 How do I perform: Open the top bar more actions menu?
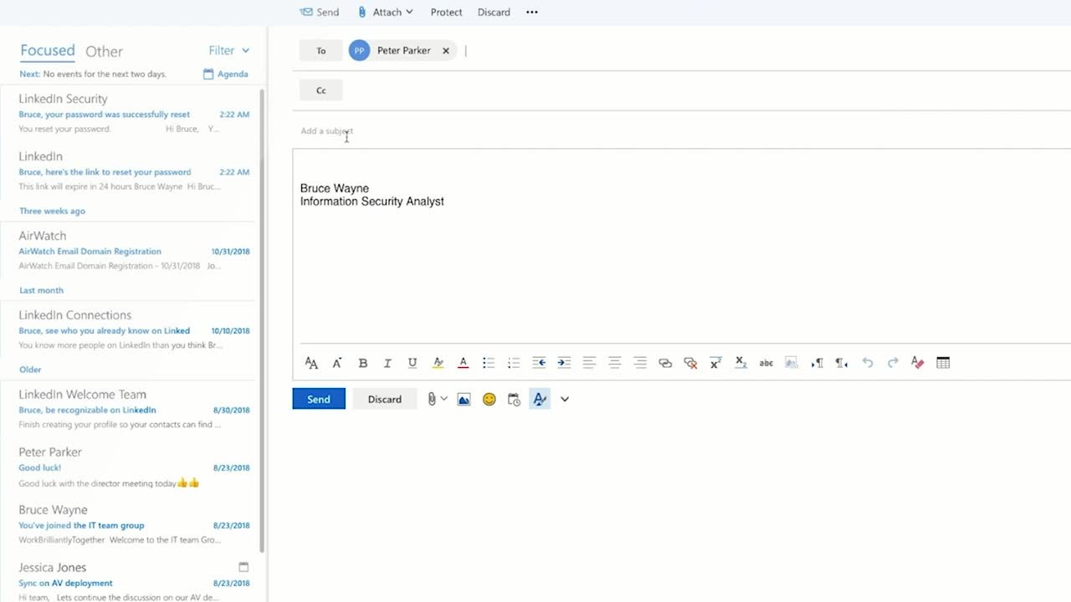click(x=532, y=13)
